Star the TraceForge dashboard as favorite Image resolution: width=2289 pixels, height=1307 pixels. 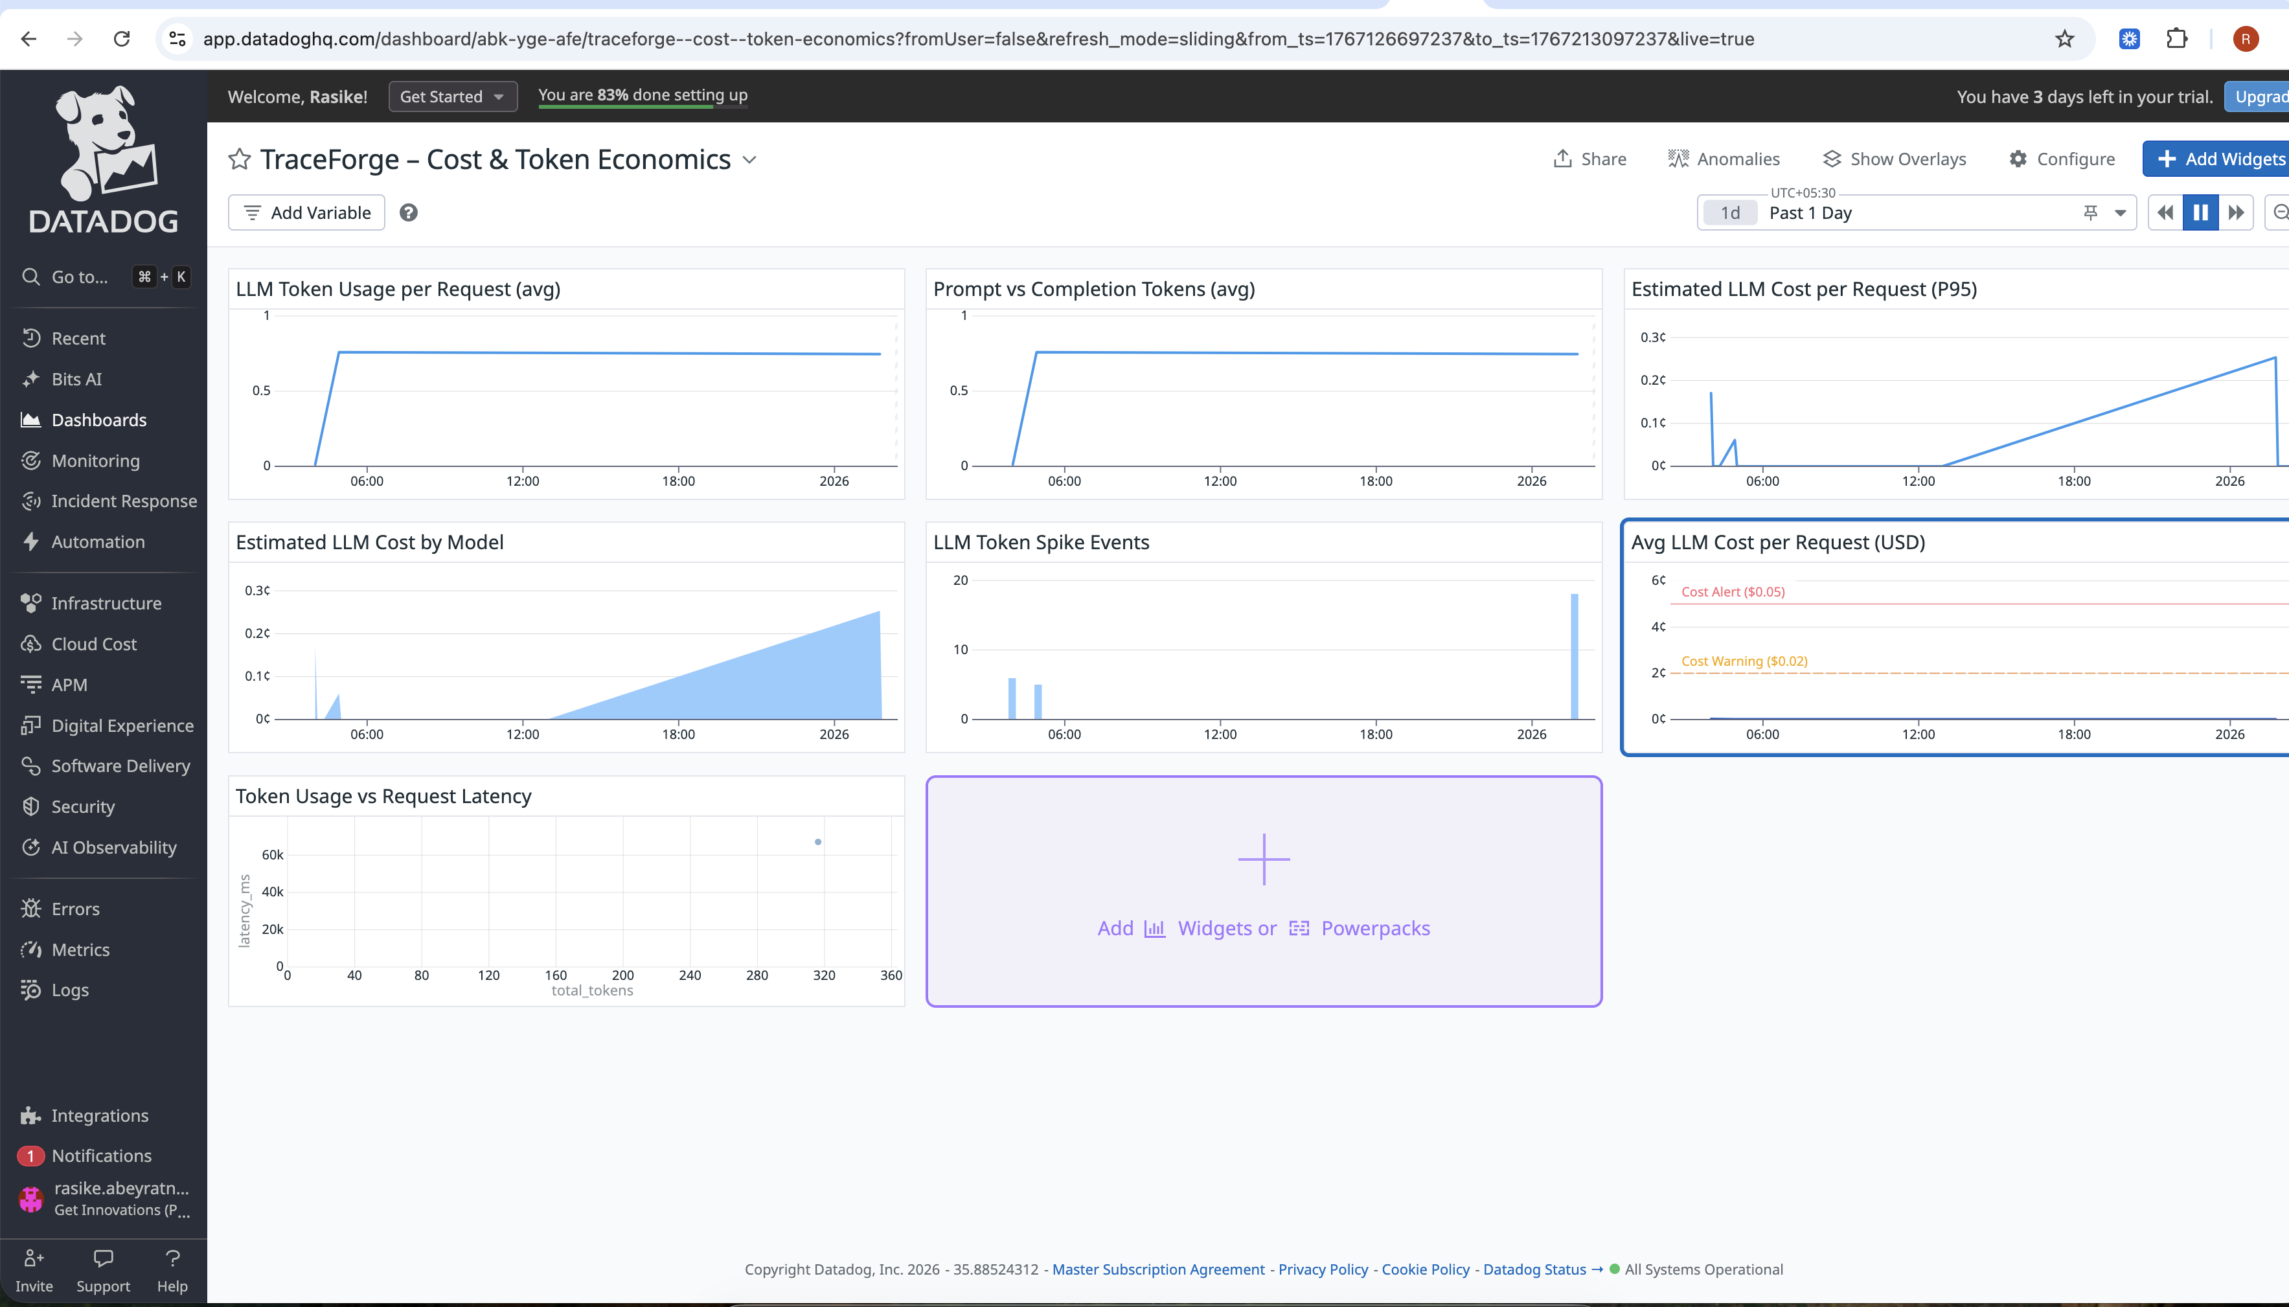[239, 159]
